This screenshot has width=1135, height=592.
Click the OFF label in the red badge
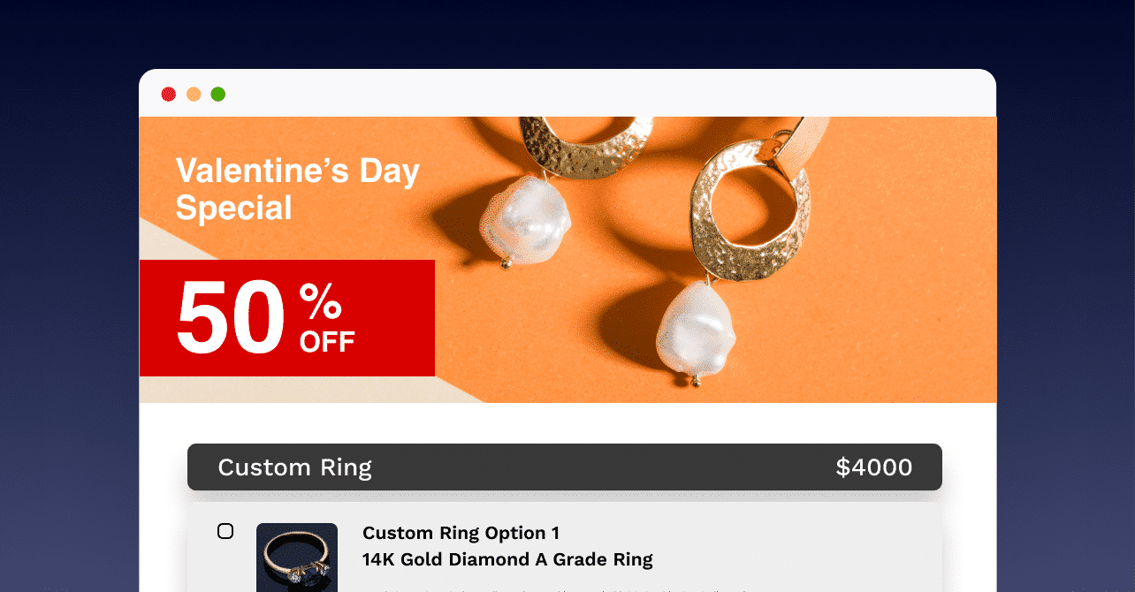pyautogui.click(x=327, y=341)
